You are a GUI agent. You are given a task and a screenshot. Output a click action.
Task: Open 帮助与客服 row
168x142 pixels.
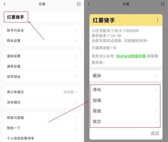click(x=42, y=118)
